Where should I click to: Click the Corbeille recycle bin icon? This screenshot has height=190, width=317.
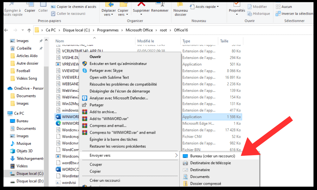(x=13, y=48)
